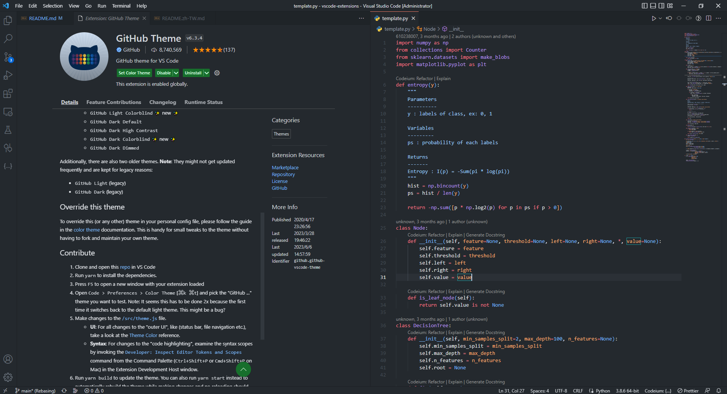Change the Spaces: 4 indentation setting
Screen dimensions: 727x394
pos(539,391)
